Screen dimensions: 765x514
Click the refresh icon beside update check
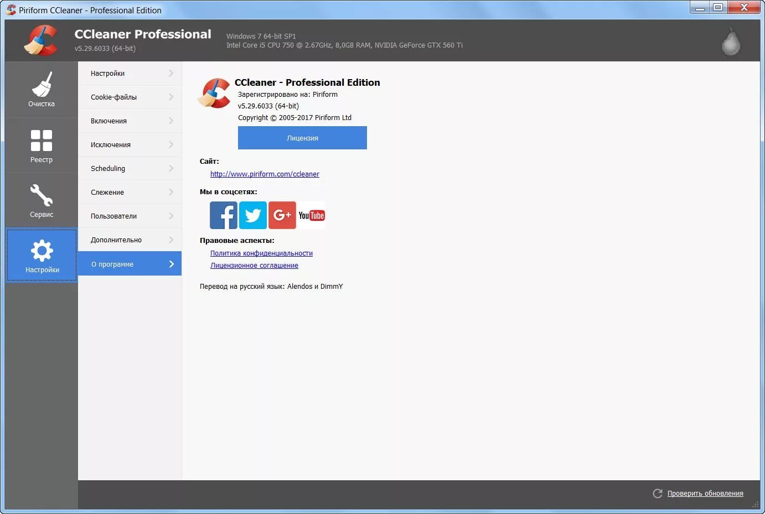click(x=658, y=494)
